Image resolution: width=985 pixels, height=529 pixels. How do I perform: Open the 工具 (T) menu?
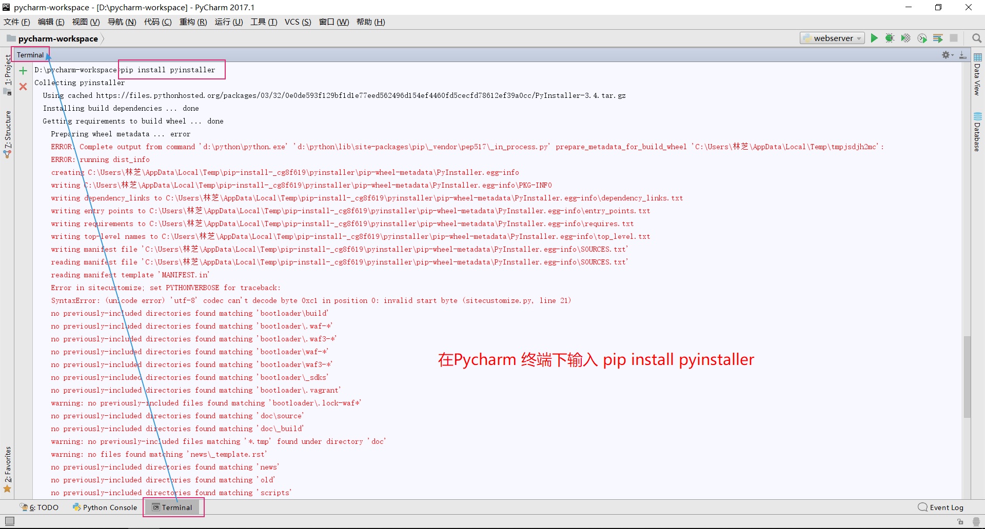[264, 22]
